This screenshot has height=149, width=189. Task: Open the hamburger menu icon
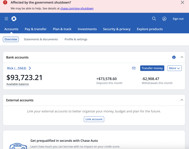tap(6, 19)
